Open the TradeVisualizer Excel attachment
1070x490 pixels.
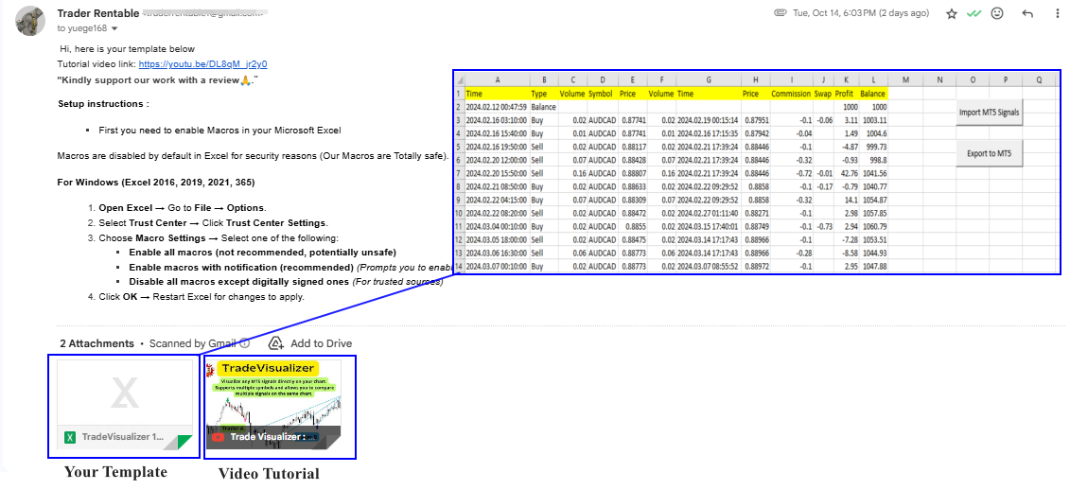pyautogui.click(x=124, y=407)
